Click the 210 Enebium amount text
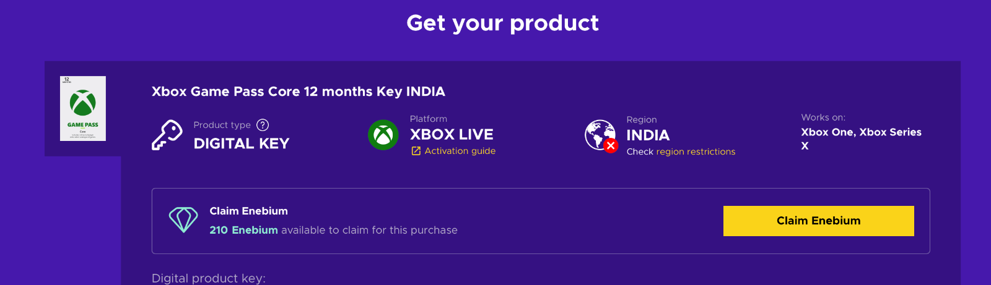The width and height of the screenshot is (991, 285). coord(243,230)
